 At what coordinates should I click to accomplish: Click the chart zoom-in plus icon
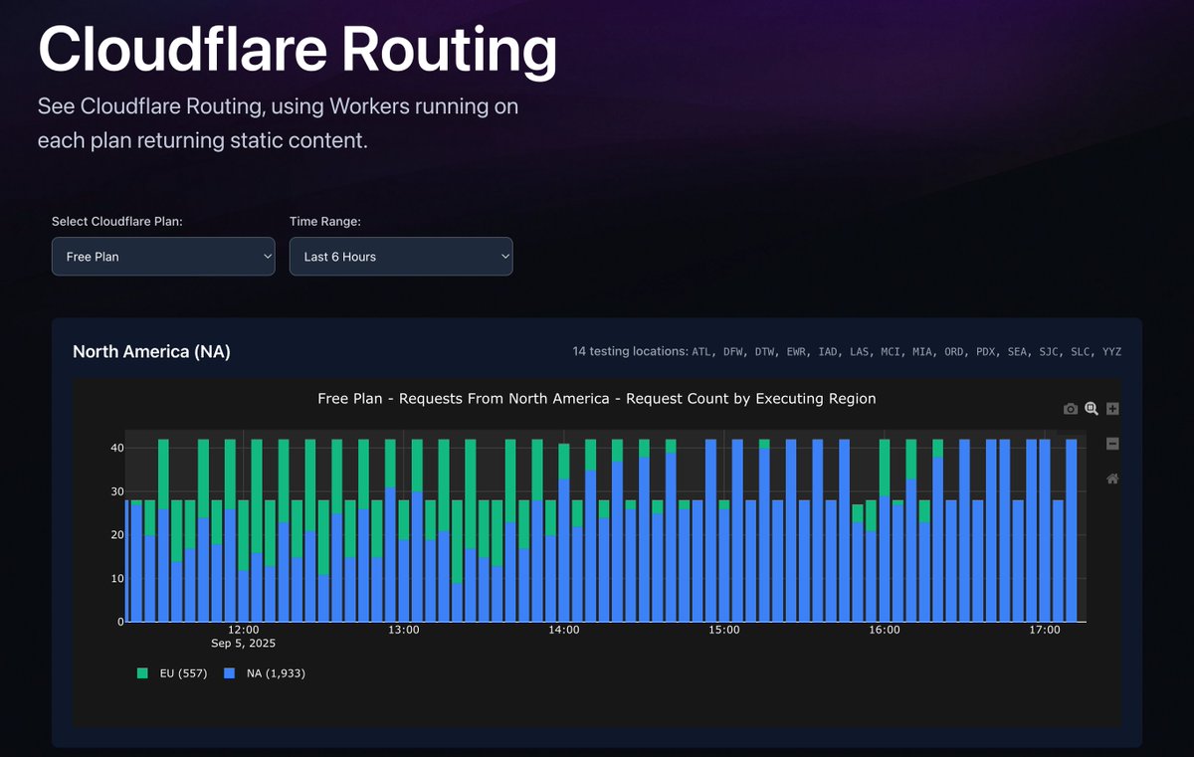tap(1112, 409)
